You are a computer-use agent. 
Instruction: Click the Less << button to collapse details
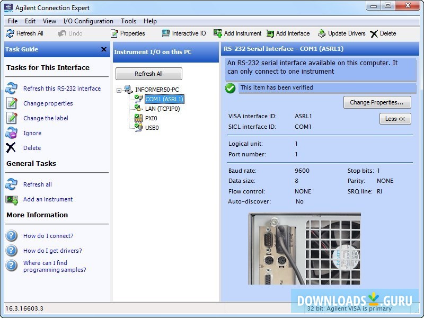pyautogui.click(x=395, y=119)
